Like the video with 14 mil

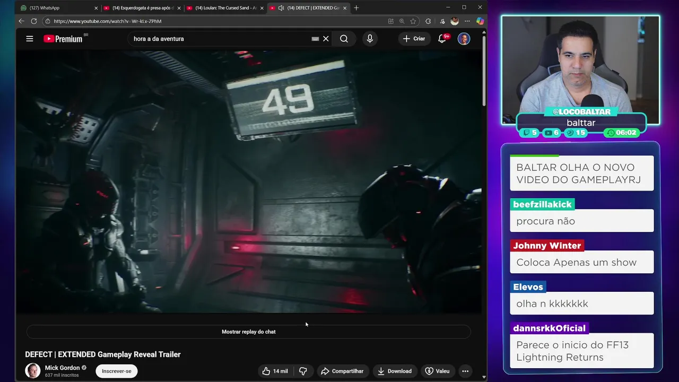click(x=275, y=371)
